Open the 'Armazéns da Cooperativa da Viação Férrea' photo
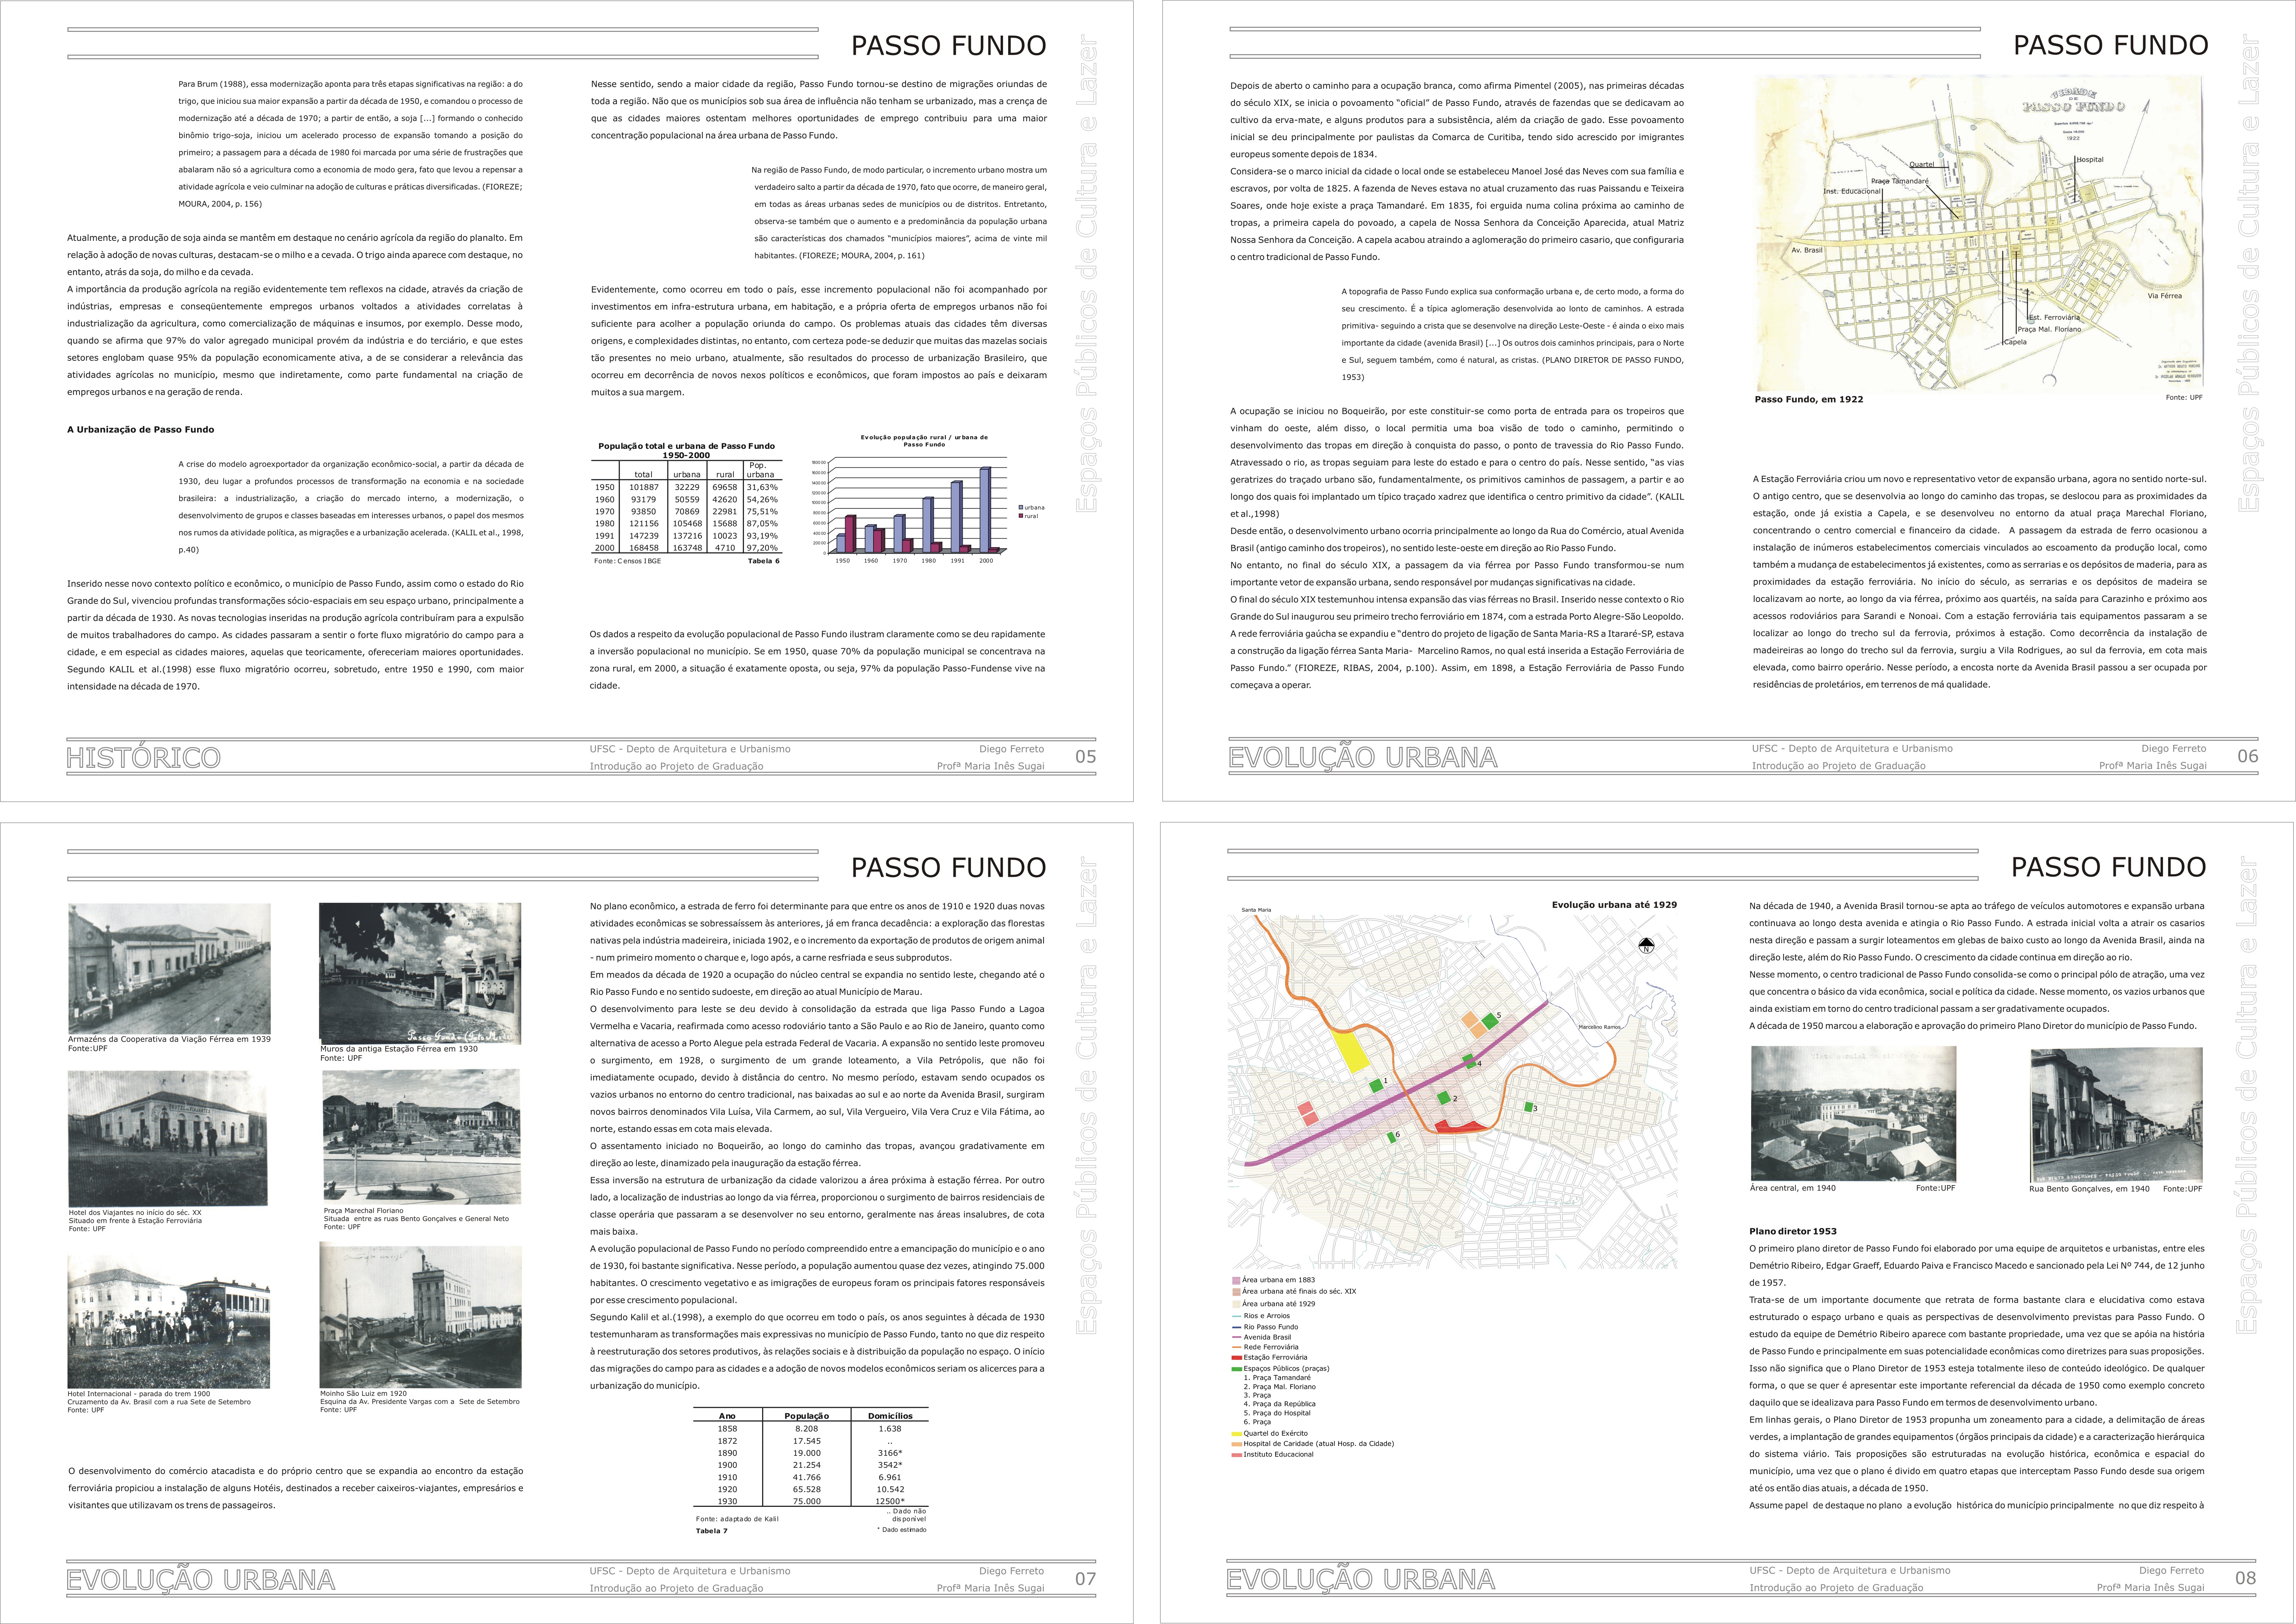This screenshot has width=2296, height=1624. coord(169,969)
